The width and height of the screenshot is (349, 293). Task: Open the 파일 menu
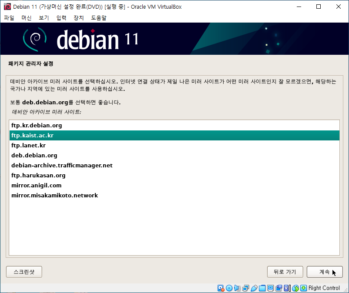(9, 18)
